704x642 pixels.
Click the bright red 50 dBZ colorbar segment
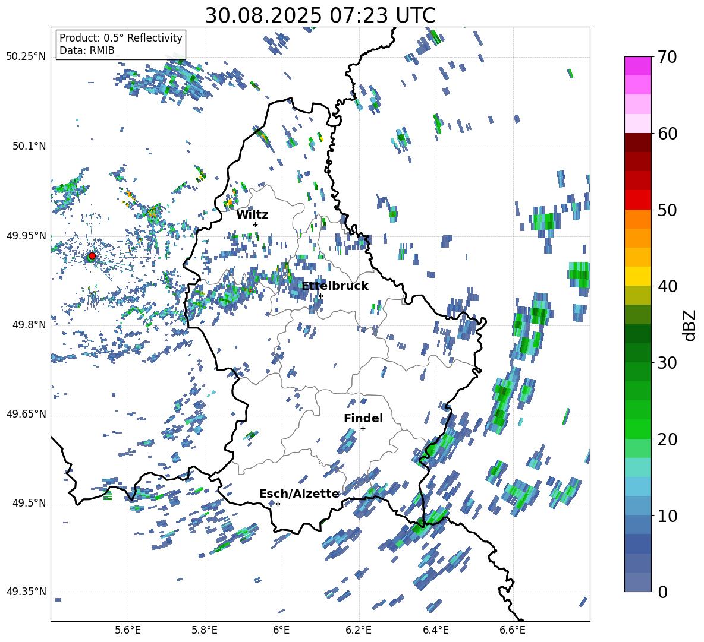637,200
